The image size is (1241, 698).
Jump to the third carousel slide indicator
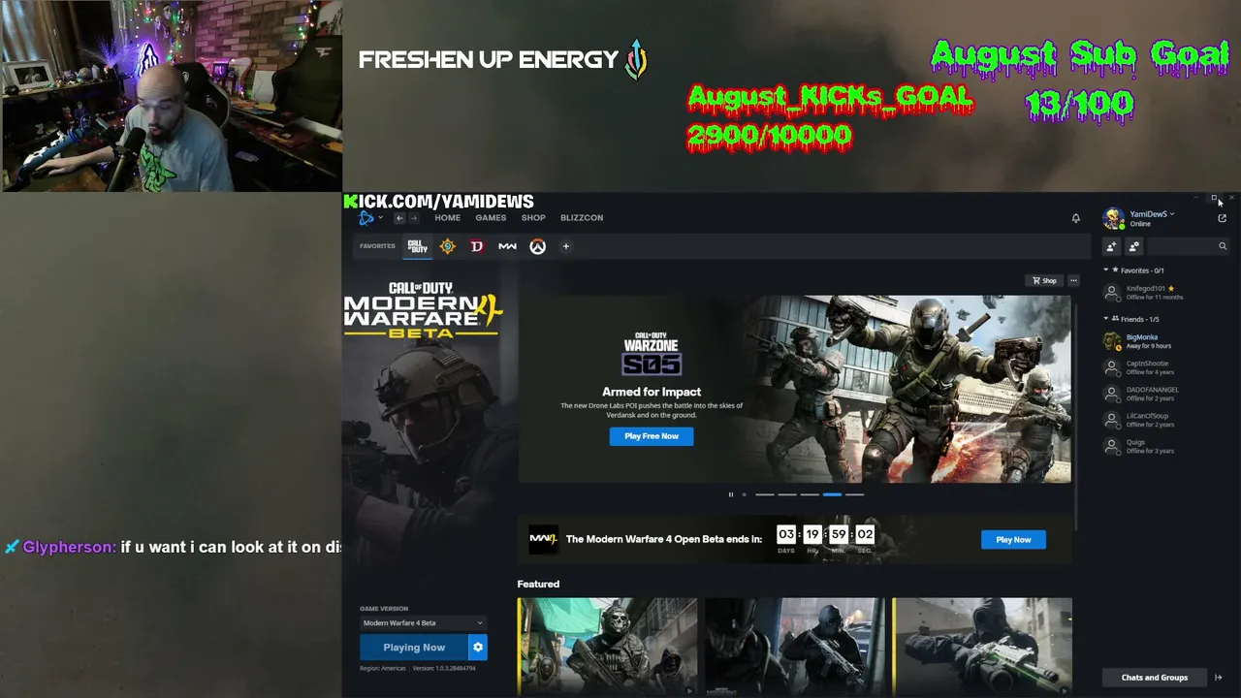tap(787, 494)
